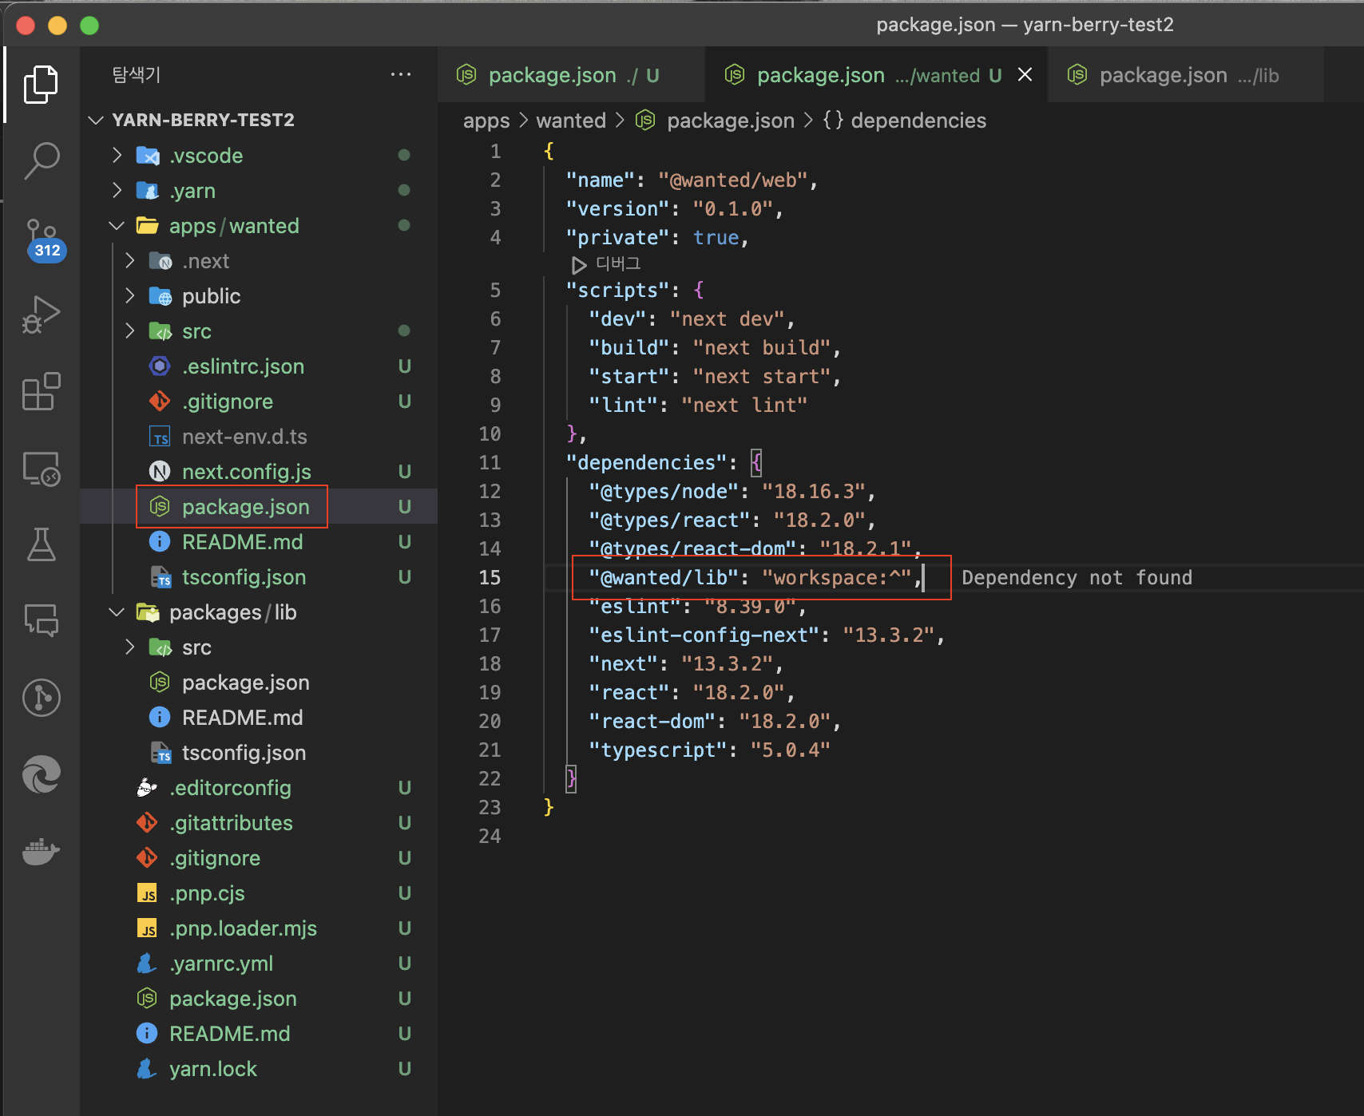The width and height of the screenshot is (1364, 1116).
Task: Open README.md under packages/lib
Action: pos(259,718)
